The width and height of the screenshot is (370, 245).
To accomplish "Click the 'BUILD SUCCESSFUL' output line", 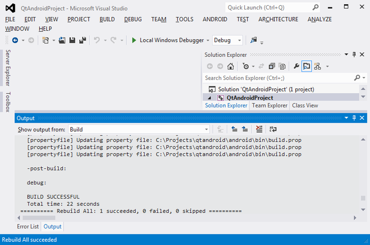I will (x=53, y=197).
